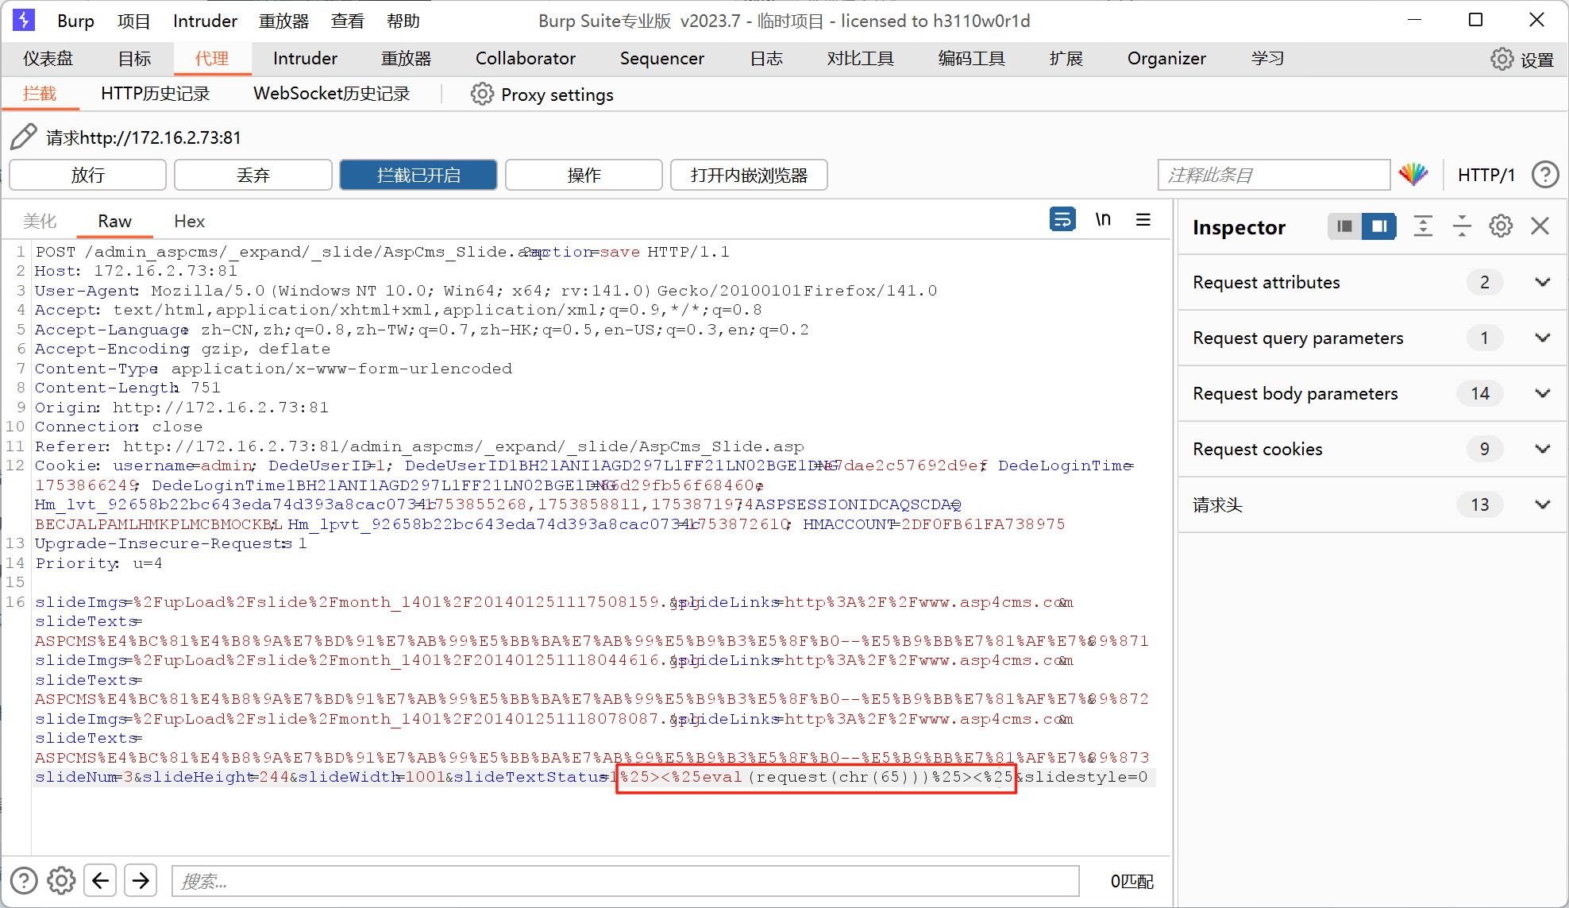Open the 项目 menu
The width and height of the screenshot is (1569, 908).
click(133, 21)
